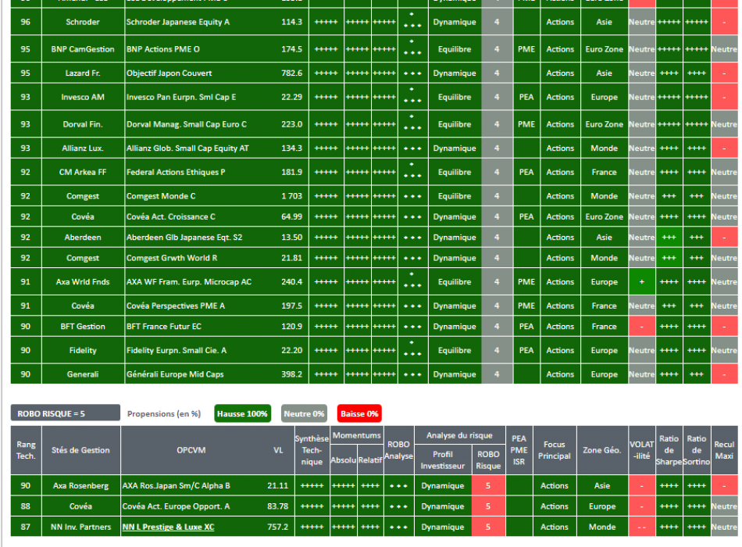Click the VOLAT-ilité column header
The height and width of the screenshot is (547, 742).
point(642,450)
